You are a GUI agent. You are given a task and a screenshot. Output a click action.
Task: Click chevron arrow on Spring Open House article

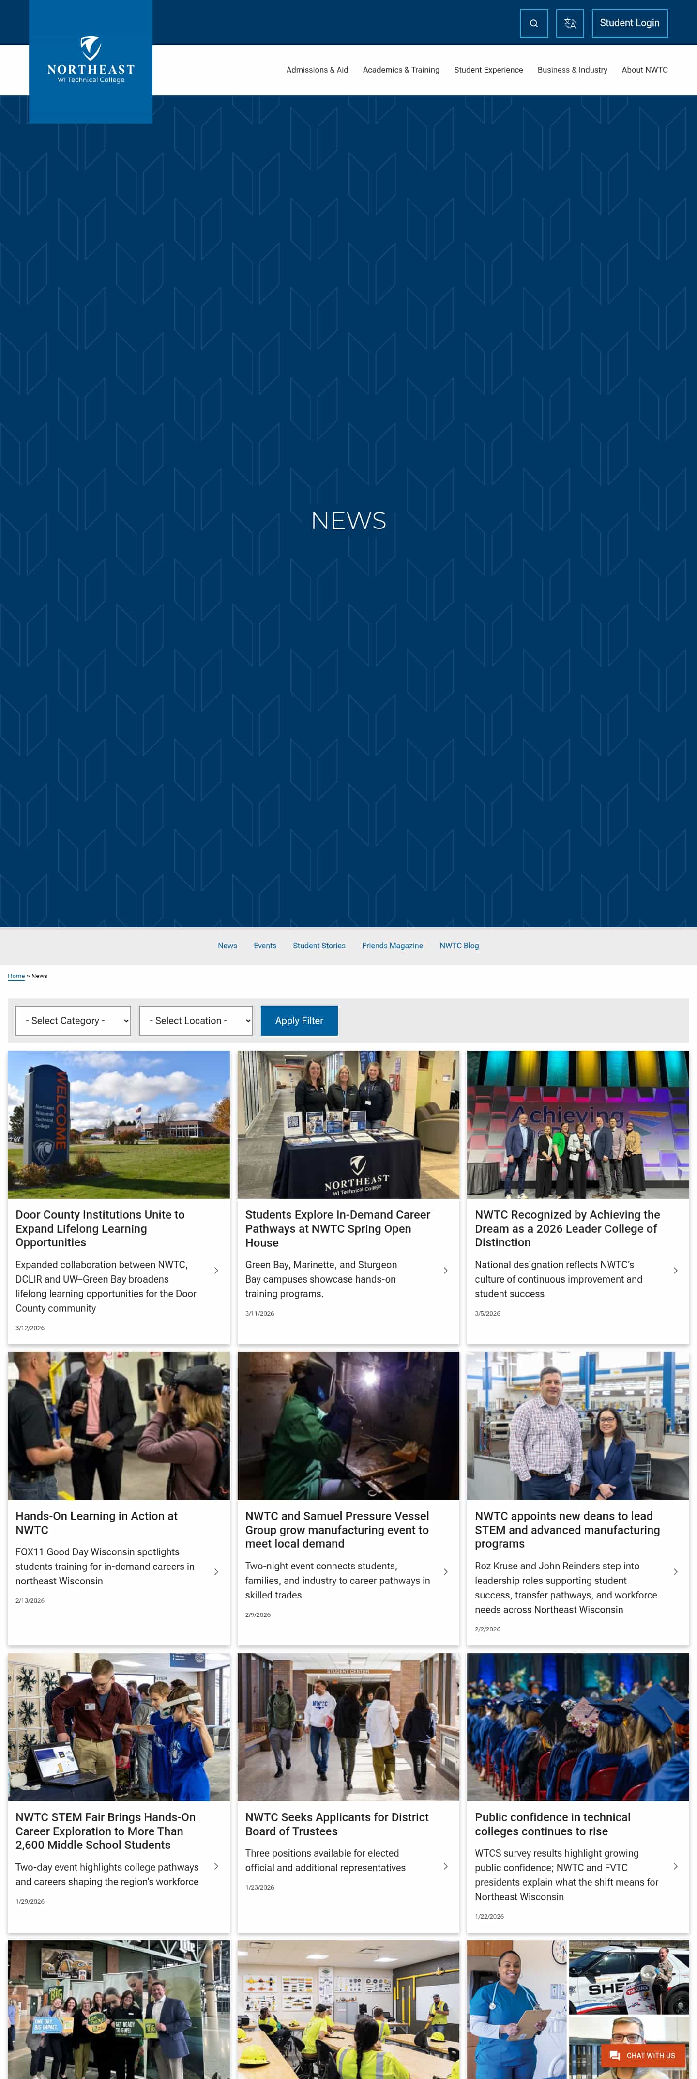click(446, 1271)
